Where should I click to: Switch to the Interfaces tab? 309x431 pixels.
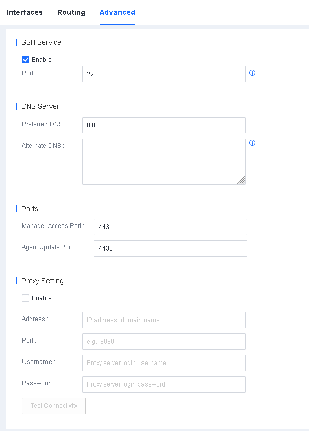tap(25, 12)
